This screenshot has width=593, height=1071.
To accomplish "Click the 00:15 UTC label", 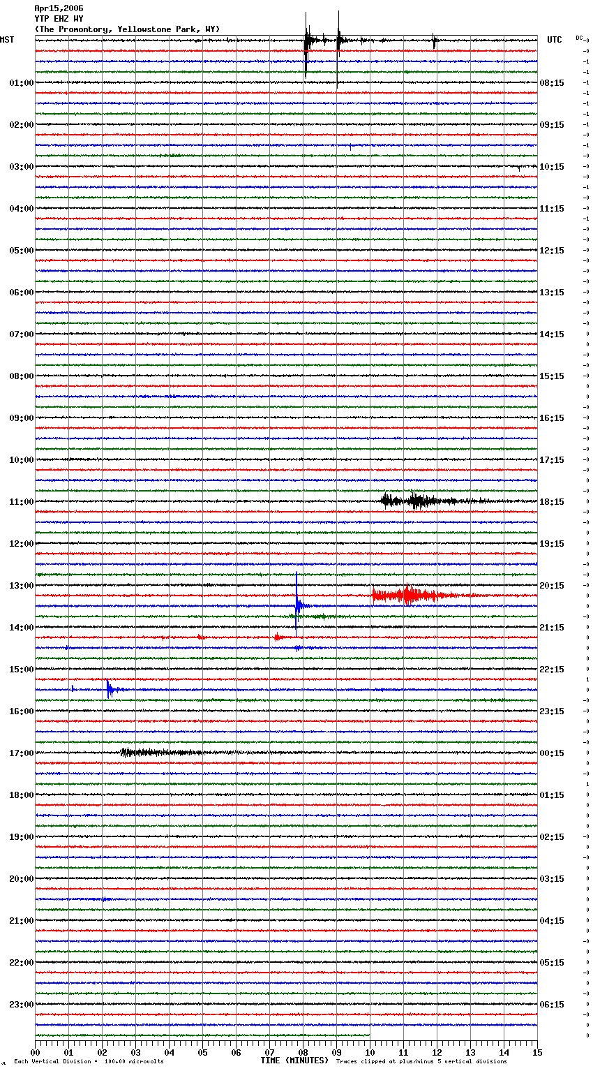I will pyautogui.click(x=552, y=753).
